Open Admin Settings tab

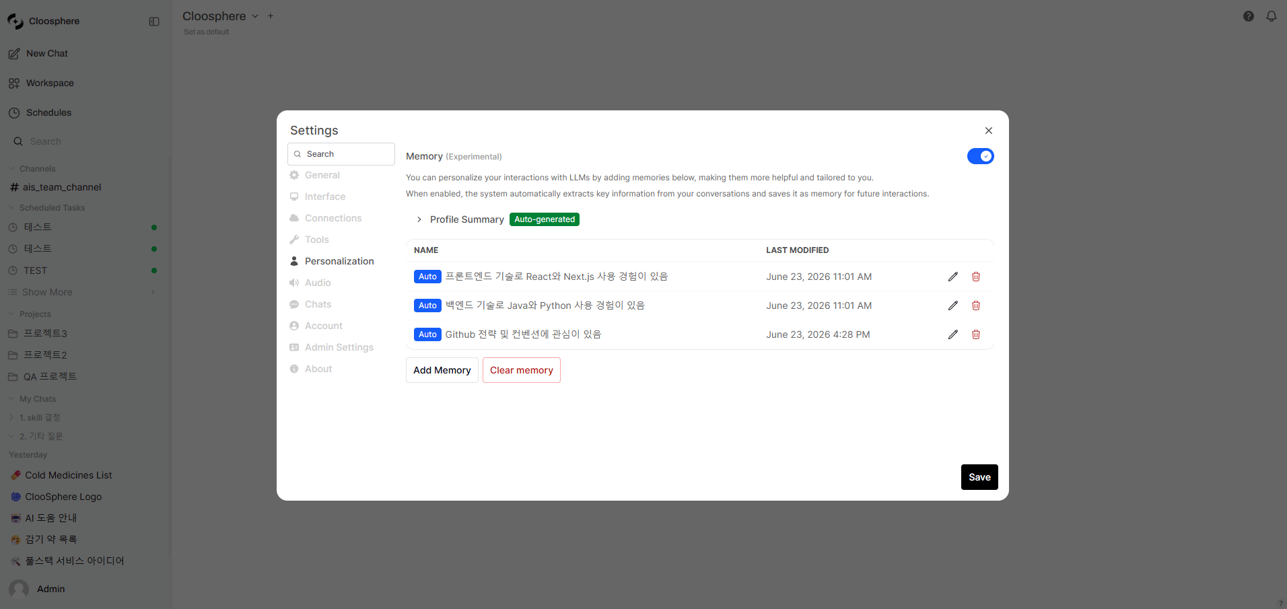pos(339,347)
